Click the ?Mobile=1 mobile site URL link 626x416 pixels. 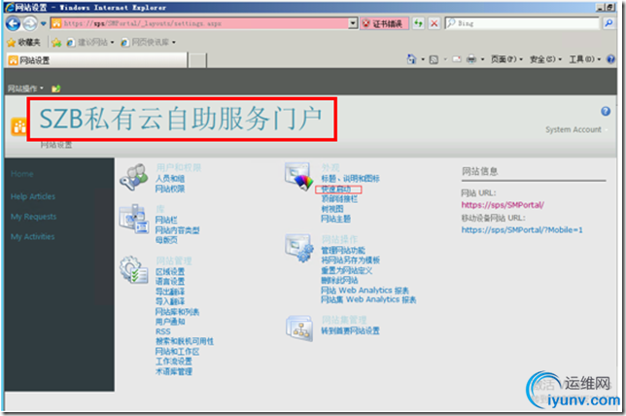click(522, 230)
